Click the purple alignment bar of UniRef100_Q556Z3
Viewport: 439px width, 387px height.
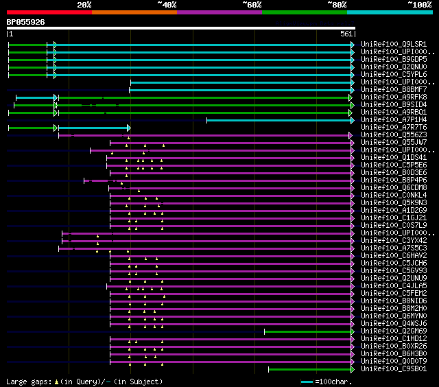click(204, 136)
